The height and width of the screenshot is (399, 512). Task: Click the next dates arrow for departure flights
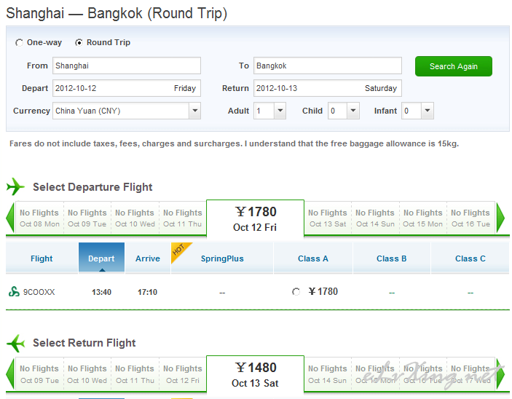pyautogui.click(x=500, y=218)
